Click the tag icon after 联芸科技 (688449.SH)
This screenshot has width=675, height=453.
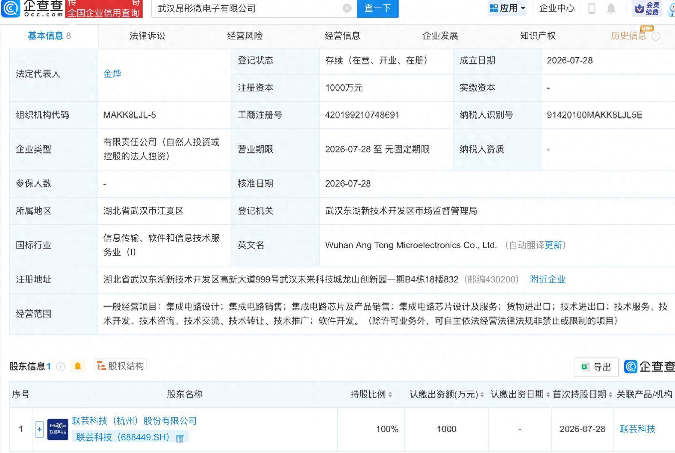(x=180, y=438)
